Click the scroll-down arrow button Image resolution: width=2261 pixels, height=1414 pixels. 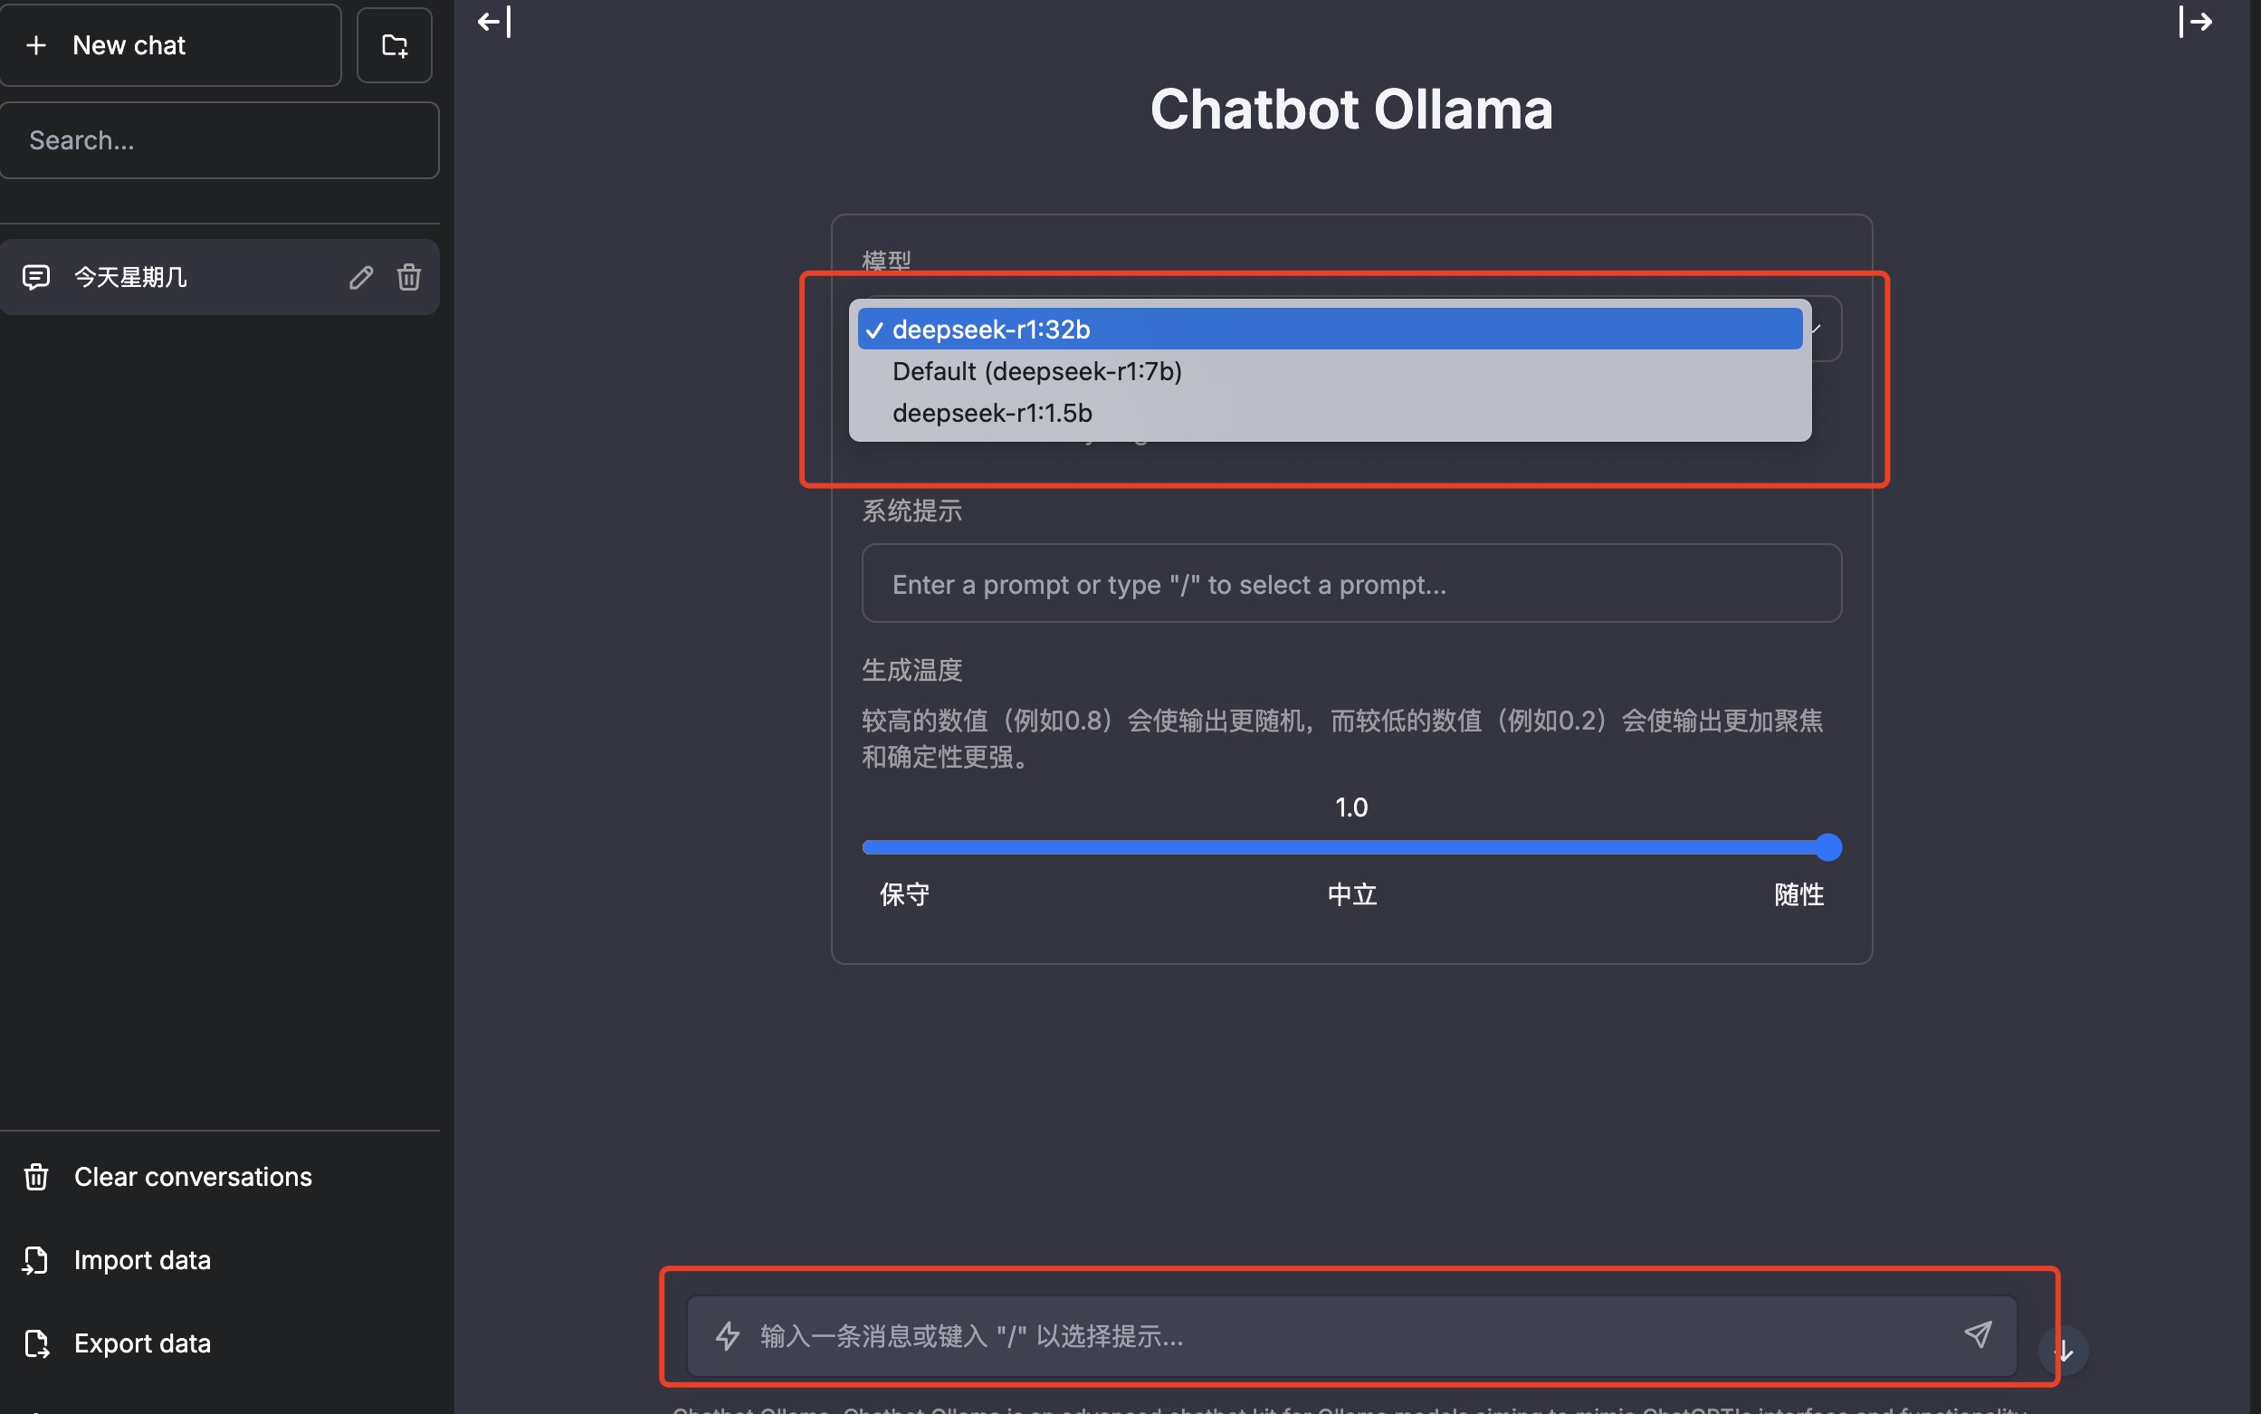point(2064,1351)
